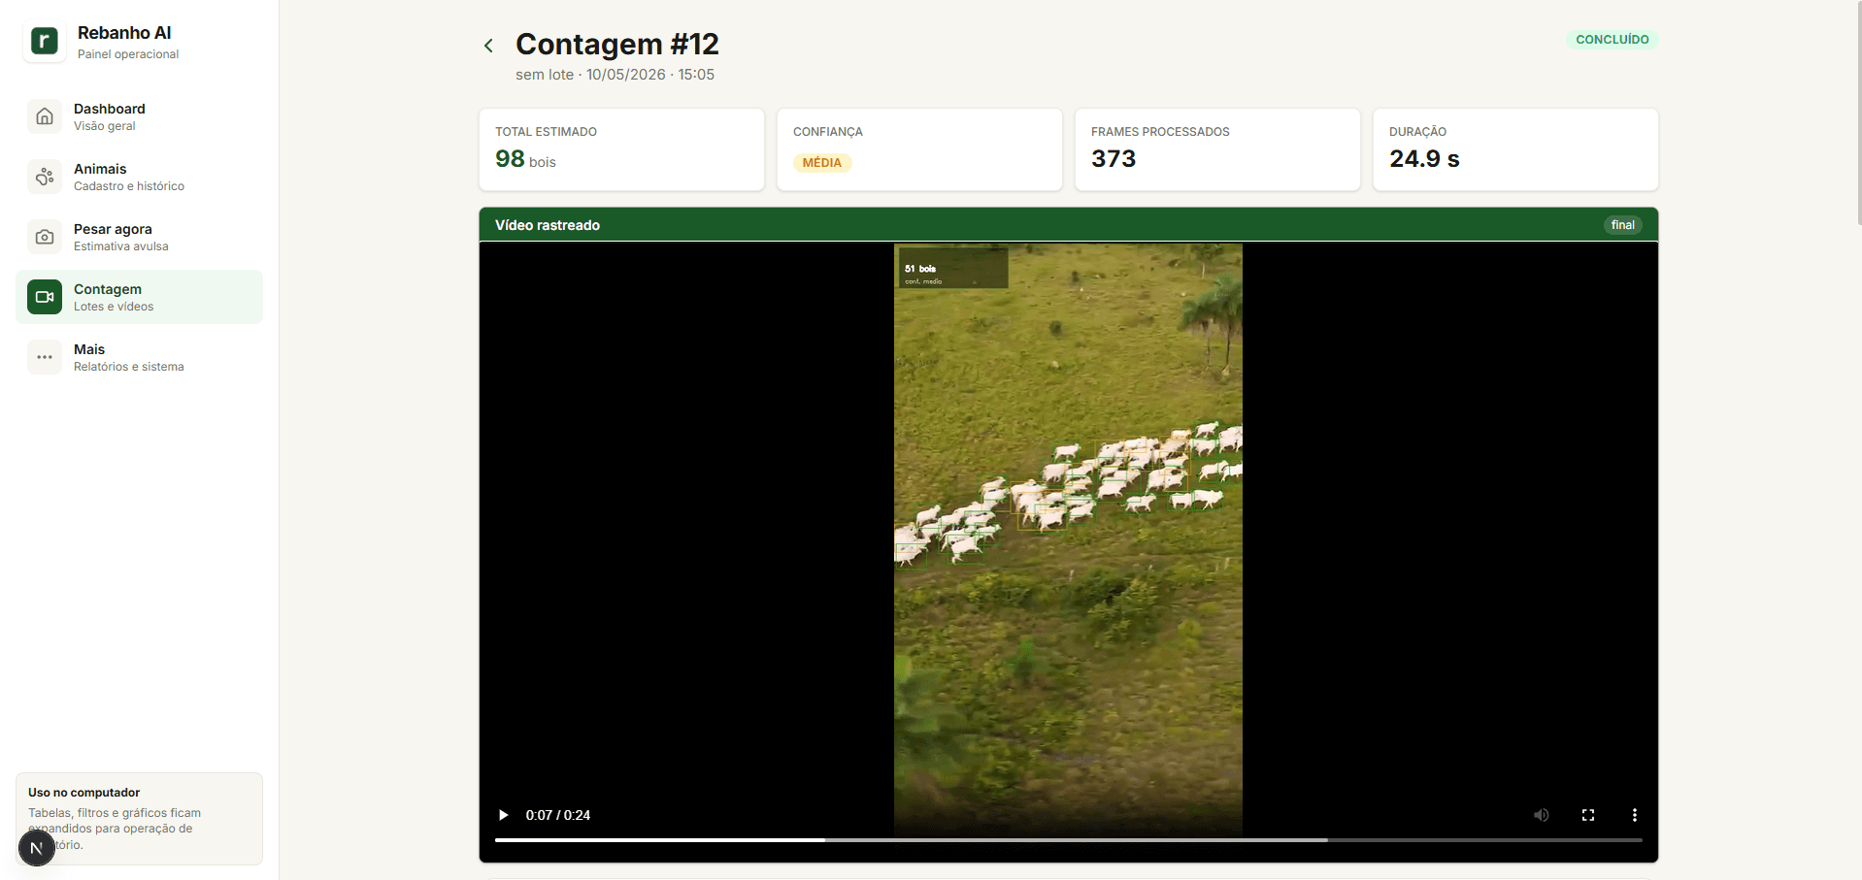Open the Dashboard Visão geral menu item

[x=139, y=116]
